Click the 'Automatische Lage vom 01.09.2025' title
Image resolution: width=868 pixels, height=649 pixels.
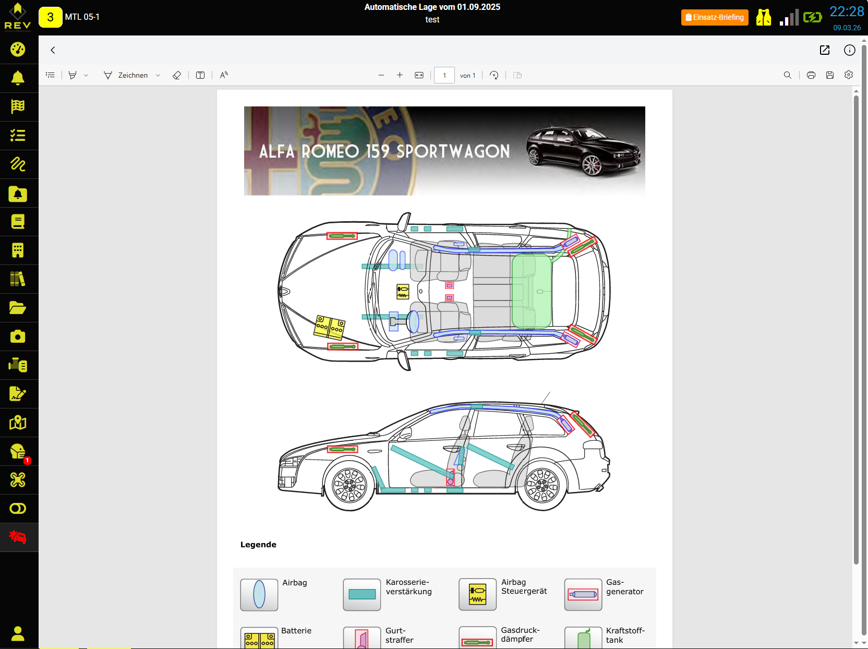click(432, 7)
